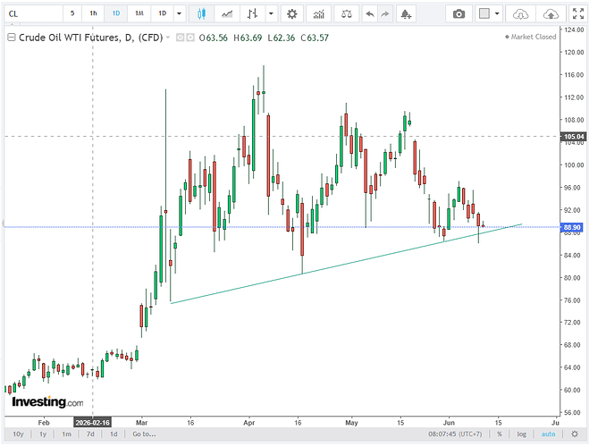Select 1y date range
This screenshot has height=447, width=589.
pos(43,434)
